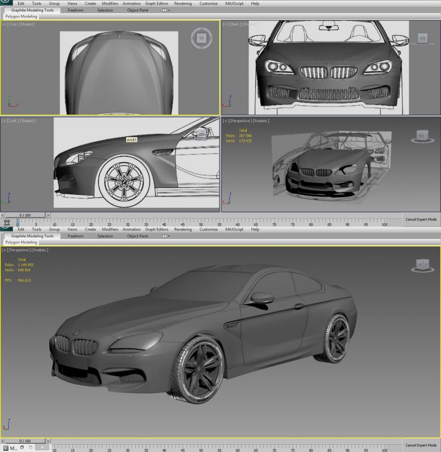The image size is (441, 452).
Task: Open [Realistic] shading menu in upper Perspective viewport
Action: [x=261, y=121]
